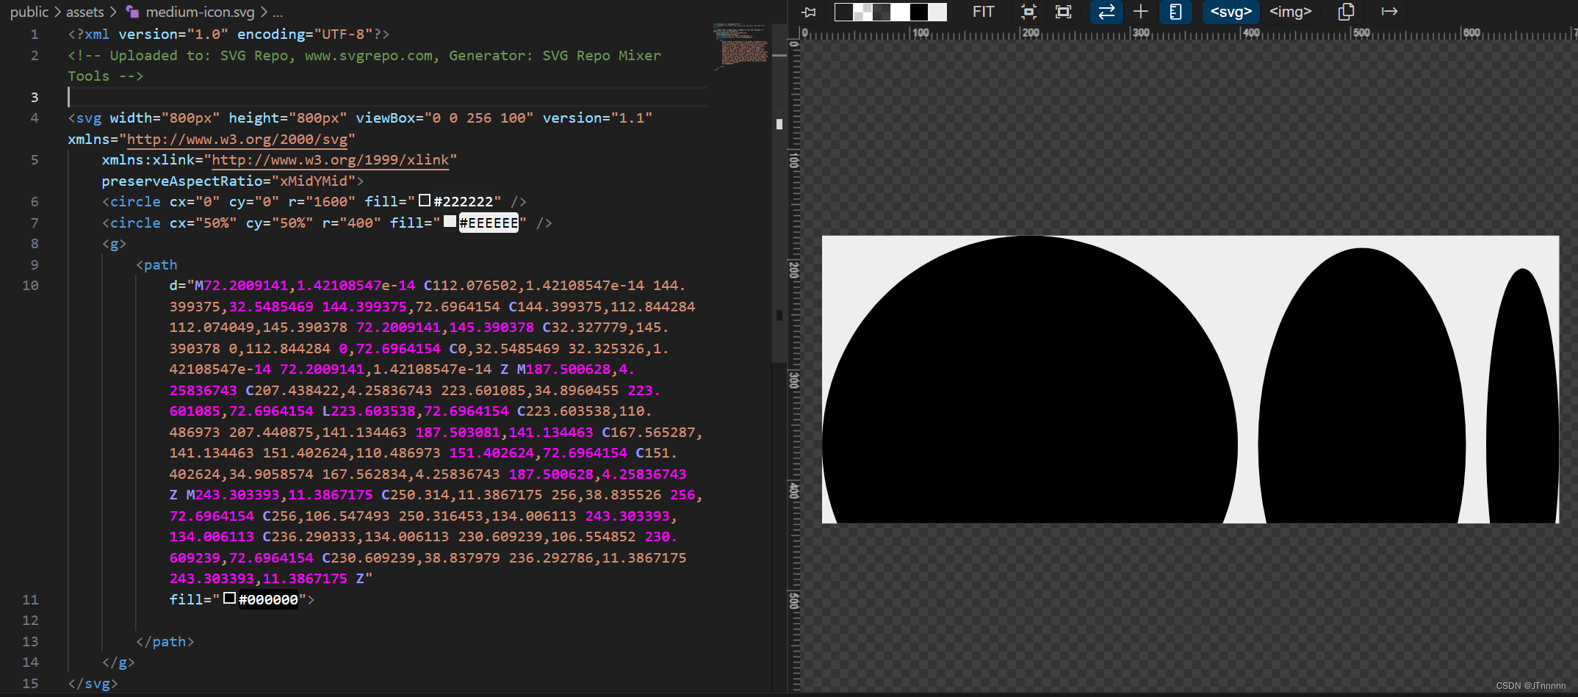Screen dimensions: 1578x697
Task: Click the #EEEEEE value text
Action: tap(489, 223)
